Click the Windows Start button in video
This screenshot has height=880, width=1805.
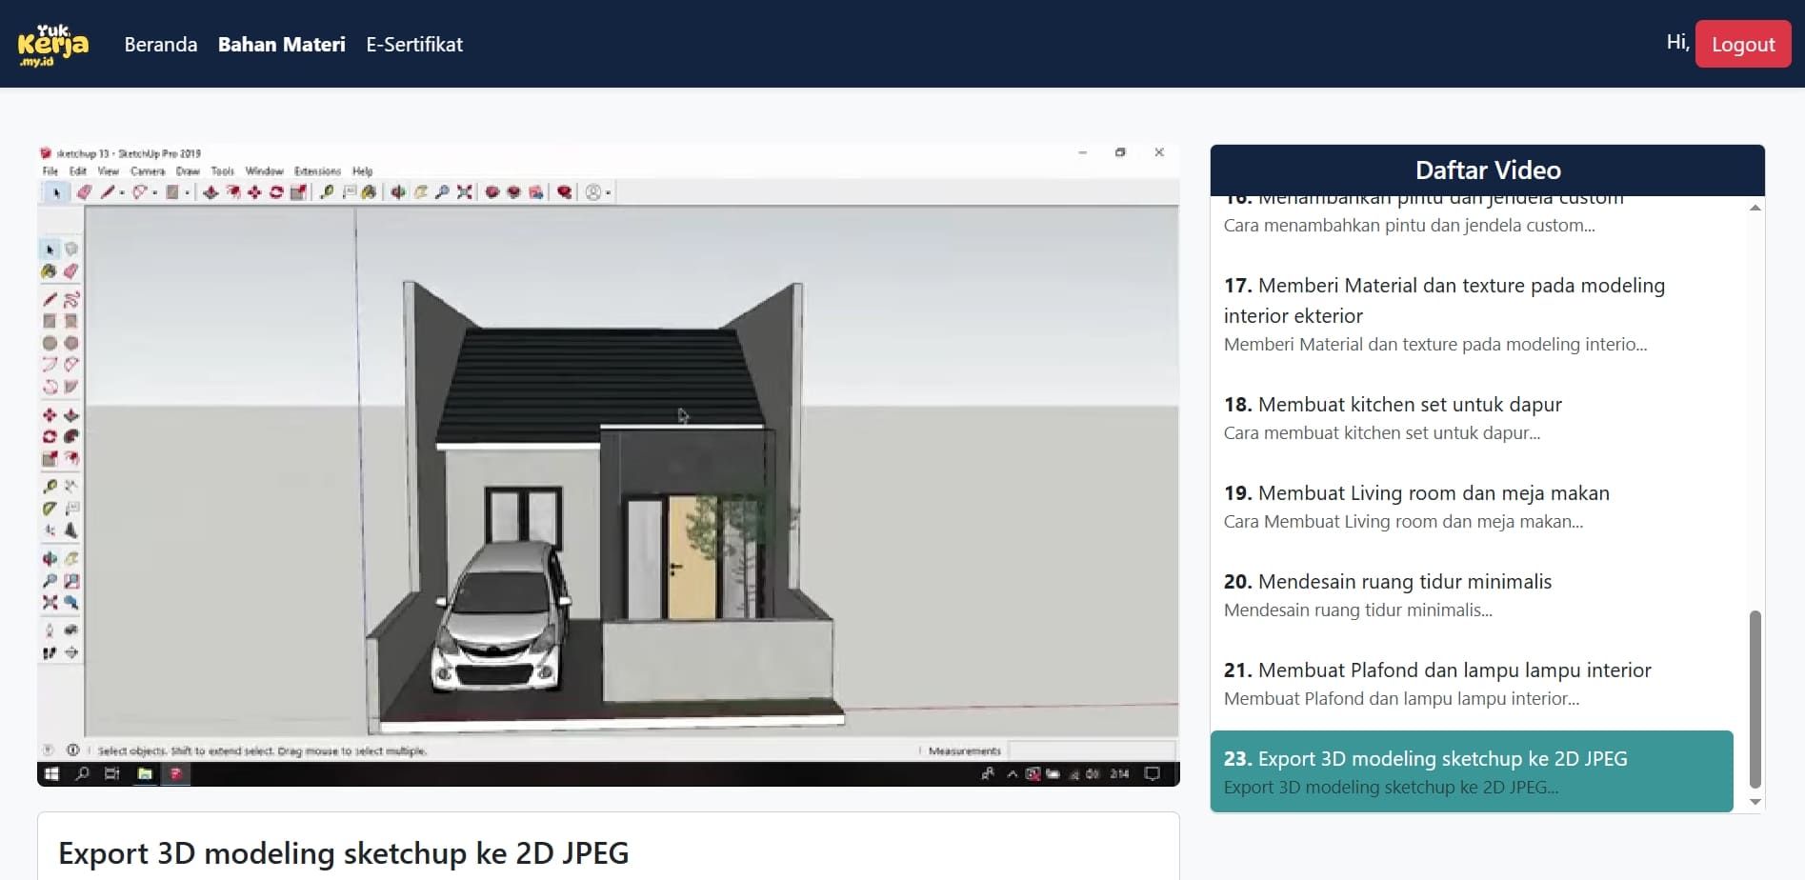point(51,773)
